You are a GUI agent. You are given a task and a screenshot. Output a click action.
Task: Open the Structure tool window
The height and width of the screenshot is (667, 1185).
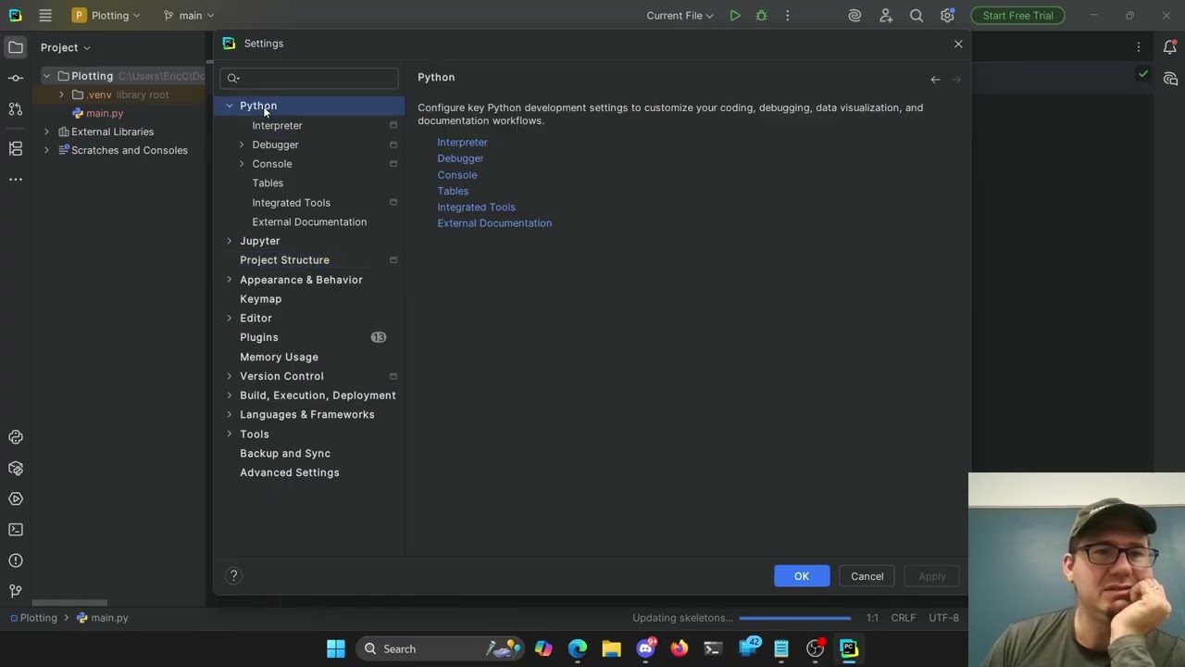[x=16, y=148]
